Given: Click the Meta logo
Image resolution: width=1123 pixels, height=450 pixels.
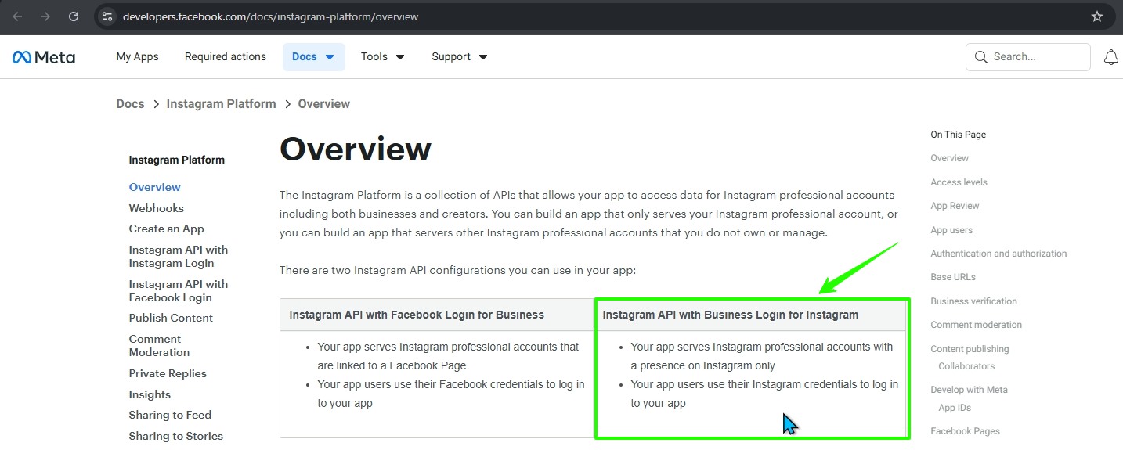Looking at the screenshot, I should click(x=44, y=57).
